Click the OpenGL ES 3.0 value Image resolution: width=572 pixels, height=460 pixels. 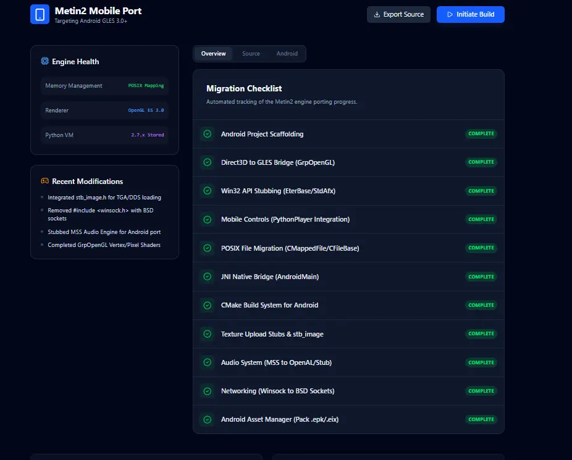[146, 110]
